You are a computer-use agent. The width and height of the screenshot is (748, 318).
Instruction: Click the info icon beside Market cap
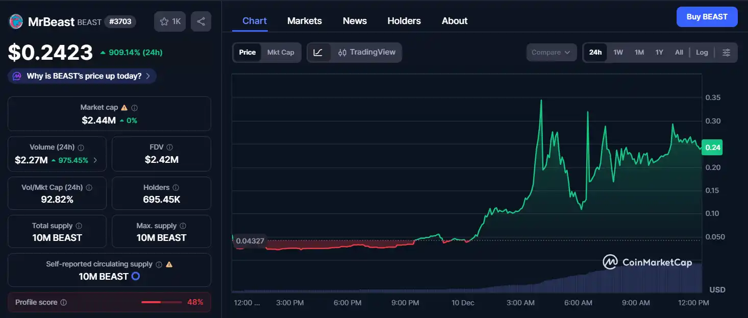[x=134, y=107]
